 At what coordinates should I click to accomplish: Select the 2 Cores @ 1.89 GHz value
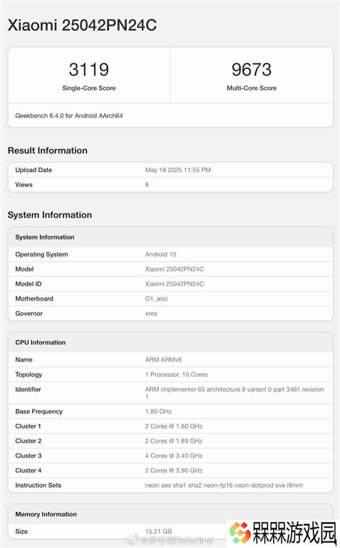[173, 441]
